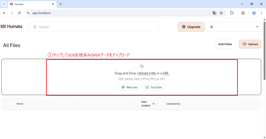The image size is (266, 139).
Task: Click the Upload a file link
Action: point(147,73)
